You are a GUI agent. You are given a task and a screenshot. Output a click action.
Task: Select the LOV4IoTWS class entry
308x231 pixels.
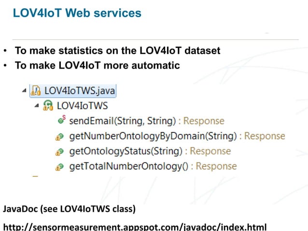pos(82,105)
